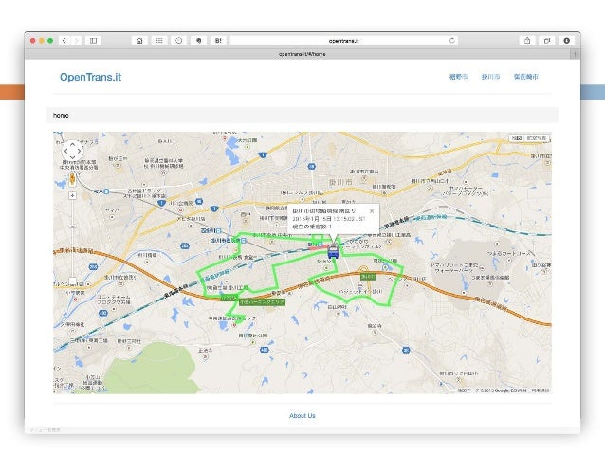The height and width of the screenshot is (454, 605).
Task: Open the home page toolbar icon
Action: coord(139,41)
